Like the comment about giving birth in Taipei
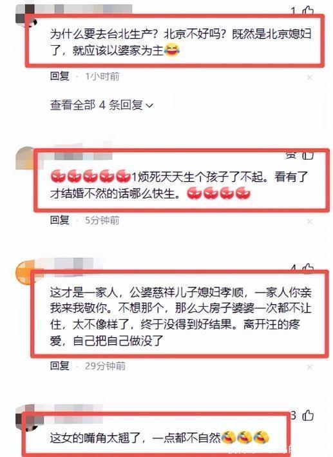 (308, 11)
